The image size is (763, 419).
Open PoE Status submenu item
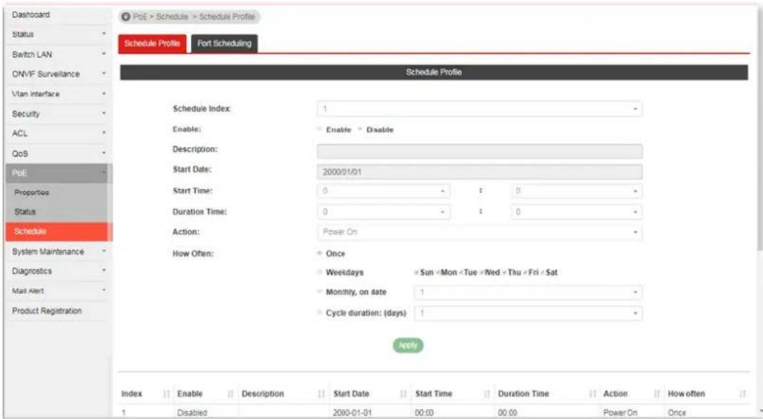pos(58,212)
